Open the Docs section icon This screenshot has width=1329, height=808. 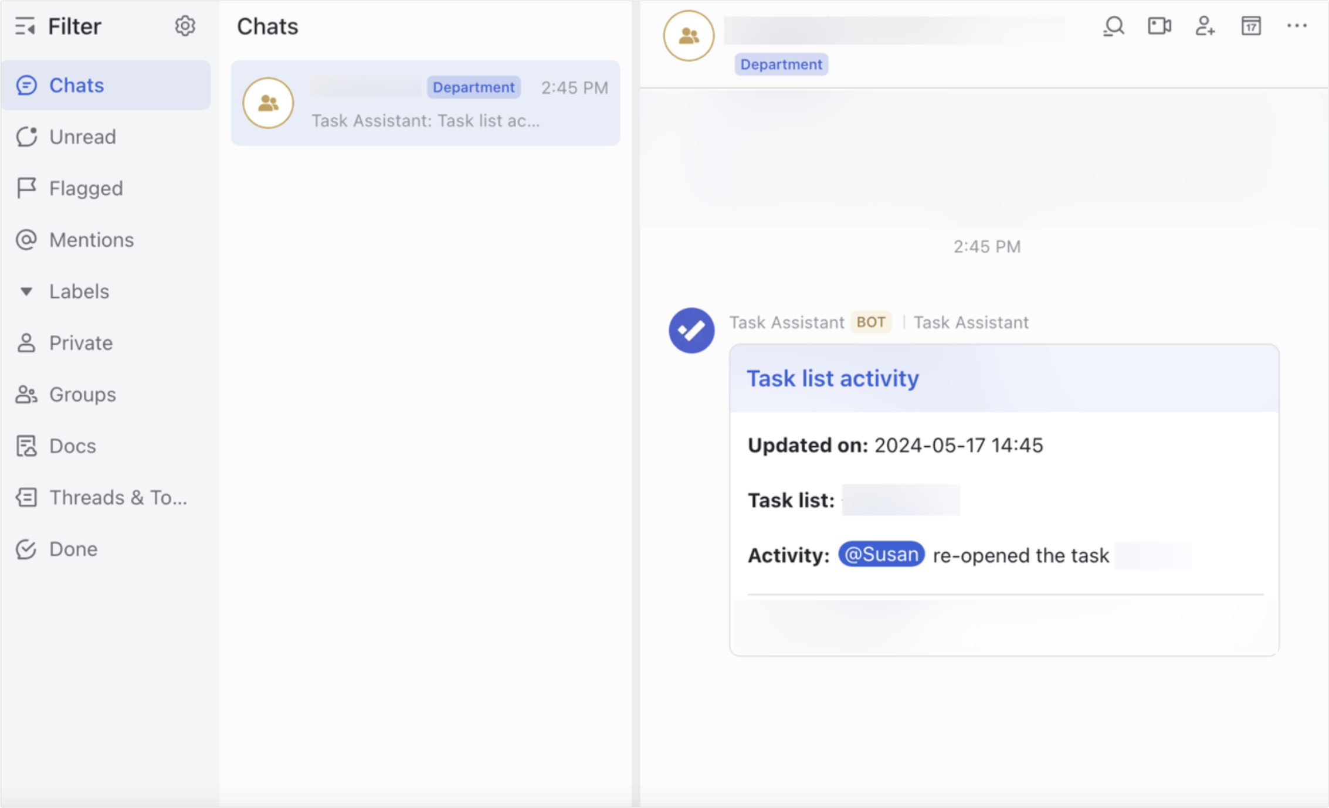(26, 446)
